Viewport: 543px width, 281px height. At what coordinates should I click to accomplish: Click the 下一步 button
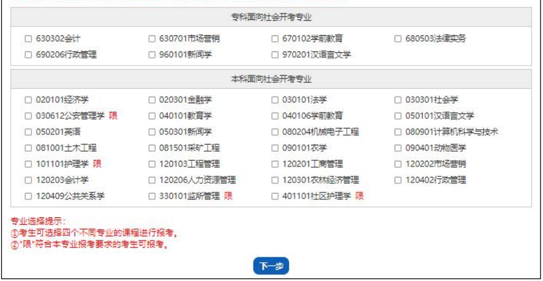pos(271,265)
